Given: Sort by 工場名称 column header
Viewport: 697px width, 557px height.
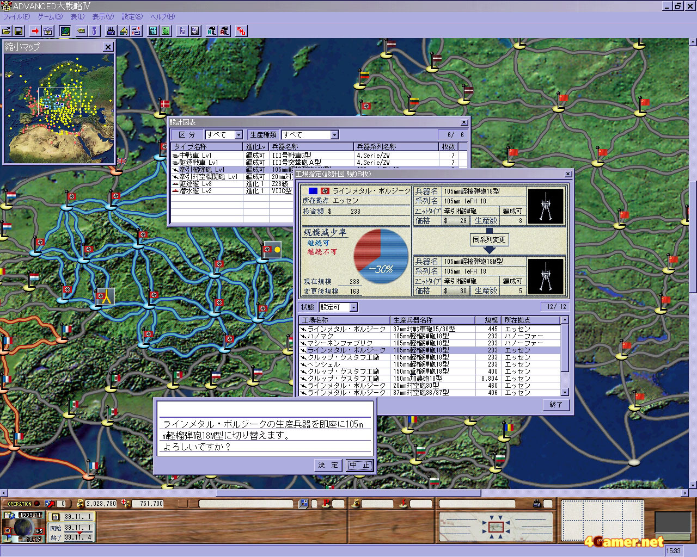Looking at the screenshot, I should click(345, 320).
